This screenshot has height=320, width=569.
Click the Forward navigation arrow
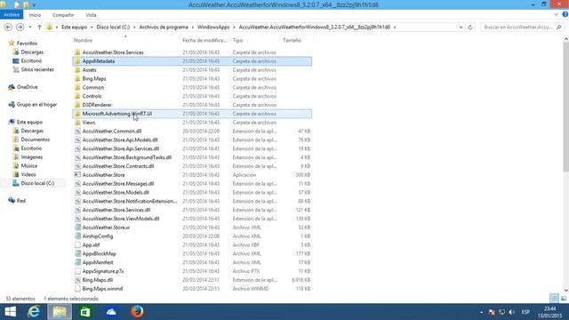(20, 28)
